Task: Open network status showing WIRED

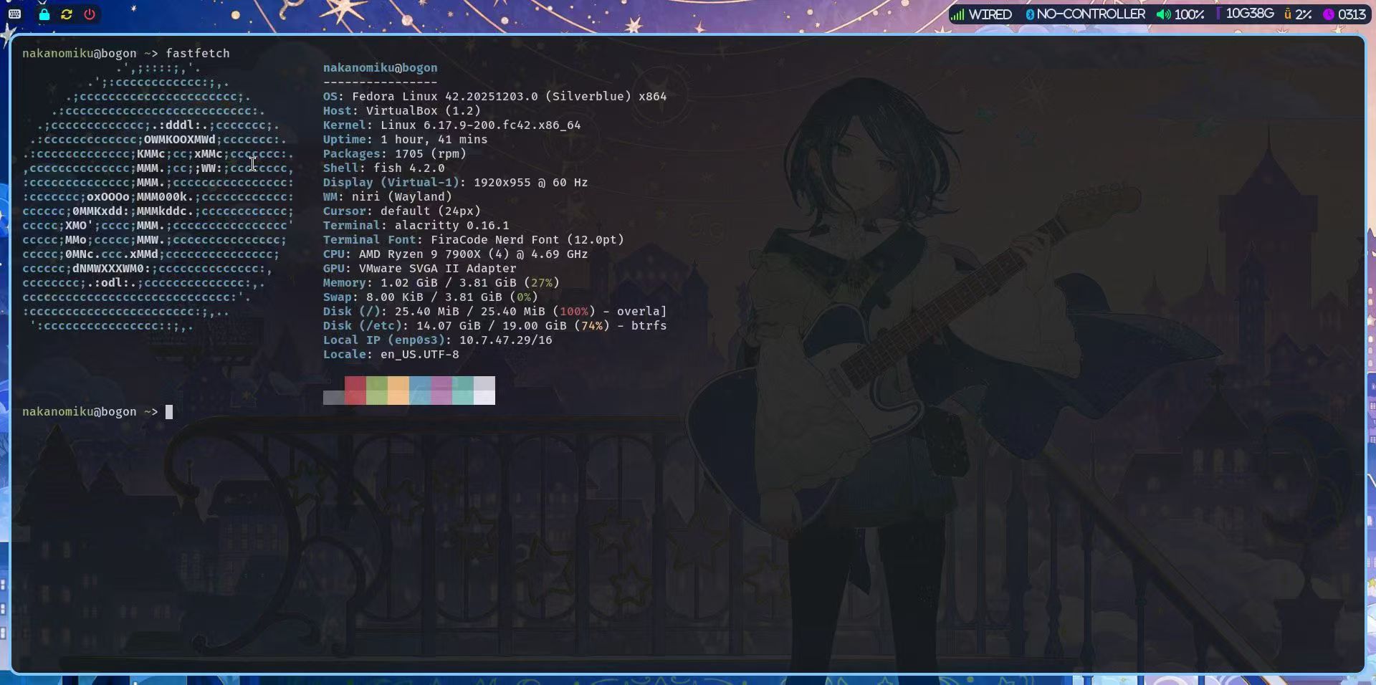Action: click(x=981, y=14)
